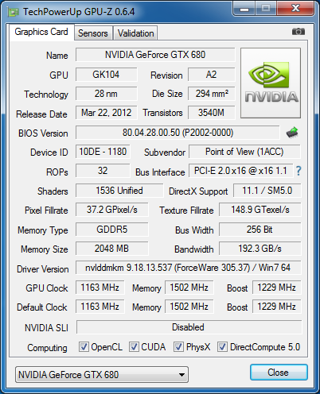This screenshot has width=320, height=394.
Task: Click the Shaders field 1536 Unified
Action: (119, 191)
